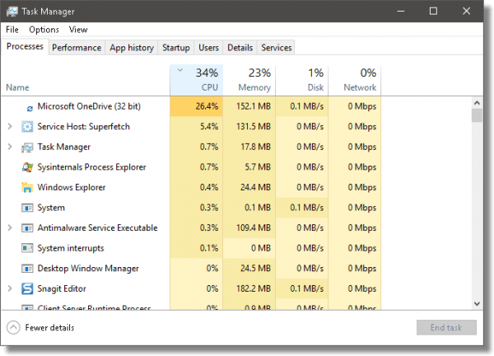
Task: Click the 5.7 MB memory cell
Action: 249,167
